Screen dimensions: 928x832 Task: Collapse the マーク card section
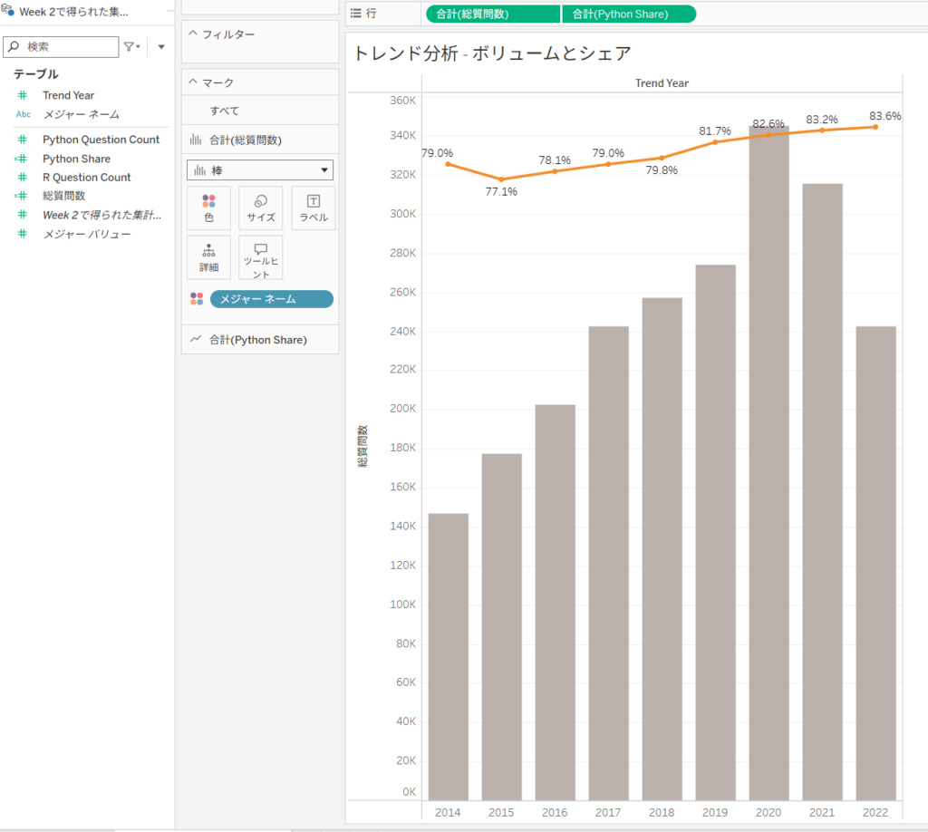coord(192,82)
